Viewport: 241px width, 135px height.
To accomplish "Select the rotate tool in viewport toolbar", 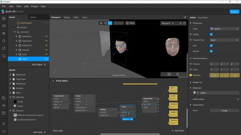I will click(x=105, y=23).
